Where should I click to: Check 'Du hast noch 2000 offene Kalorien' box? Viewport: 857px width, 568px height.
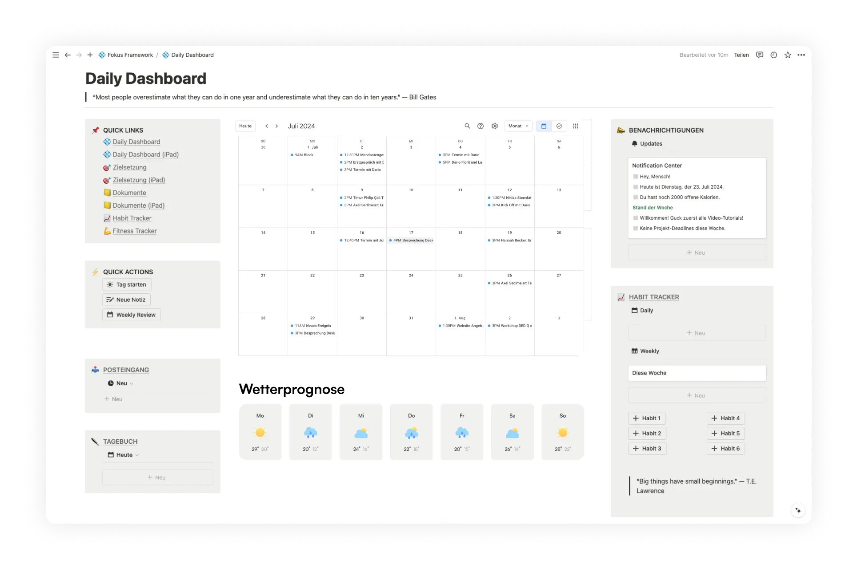click(x=636, y=197)
